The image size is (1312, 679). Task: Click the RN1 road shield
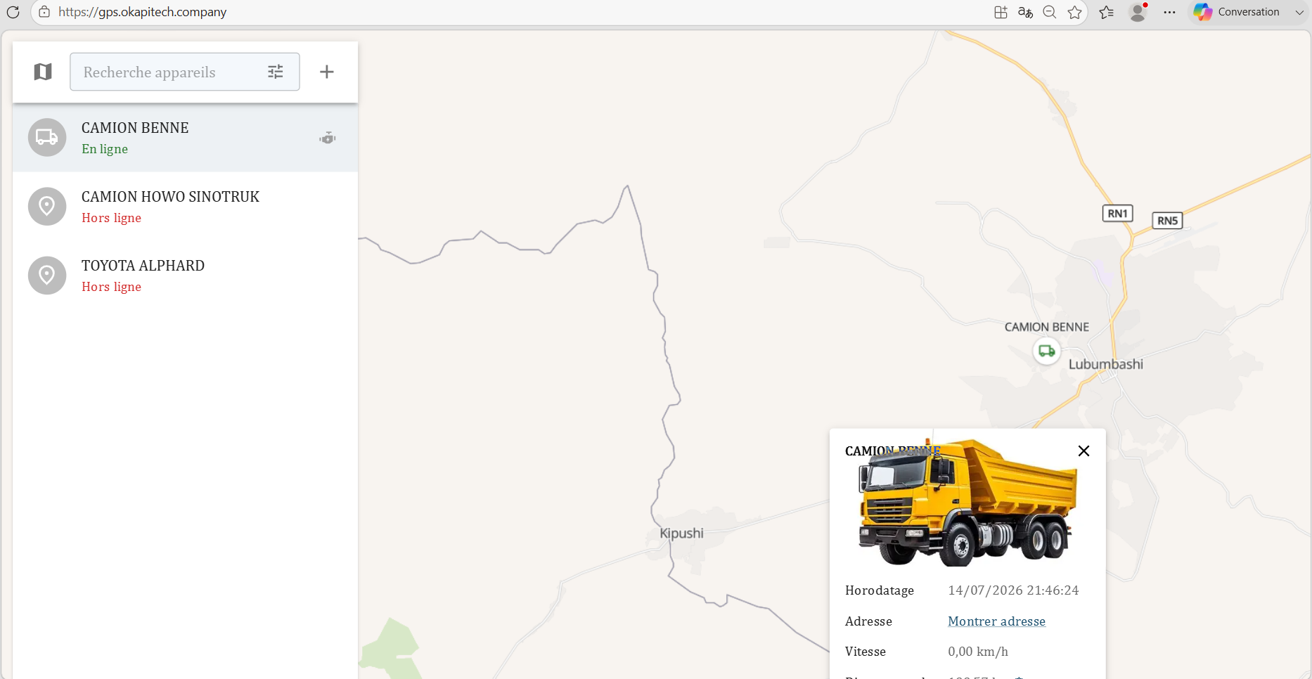click(1117, 214)
